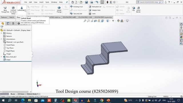Open the Forming Tool command
183x103 pixels.
pyautogui.click(x=76, y=7)
